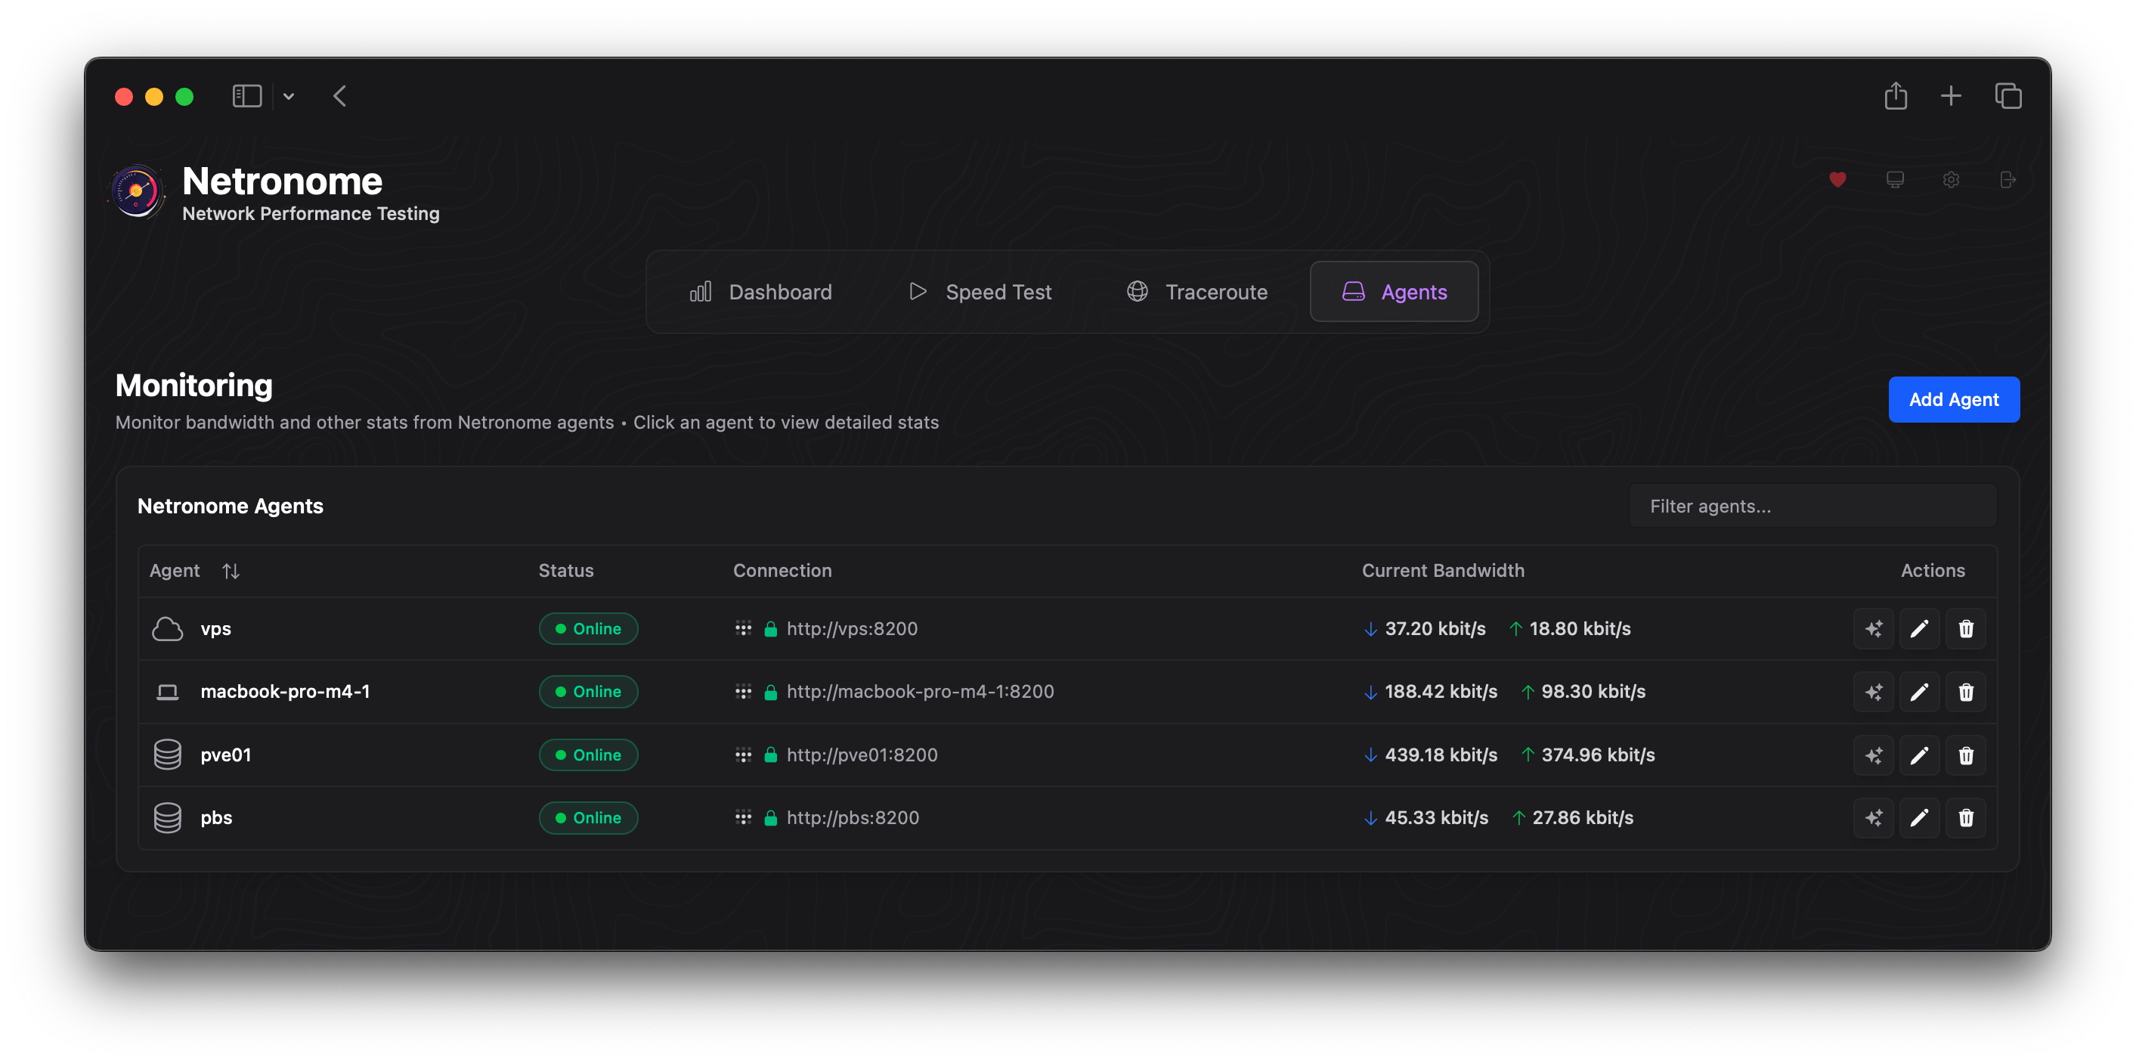Click the 27.86 kbit/s upload value

(x=1582, y=817)
